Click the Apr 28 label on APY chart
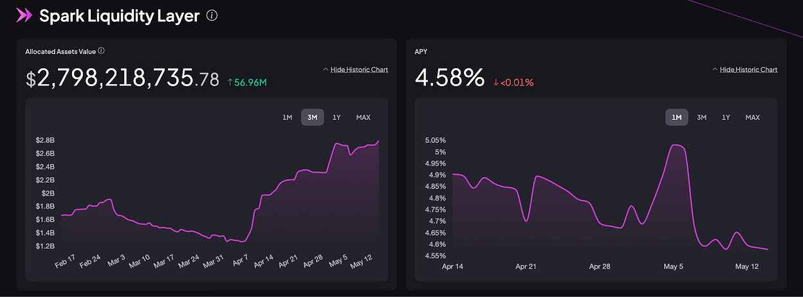Viewport: 803px width, 297px height. 600,266
